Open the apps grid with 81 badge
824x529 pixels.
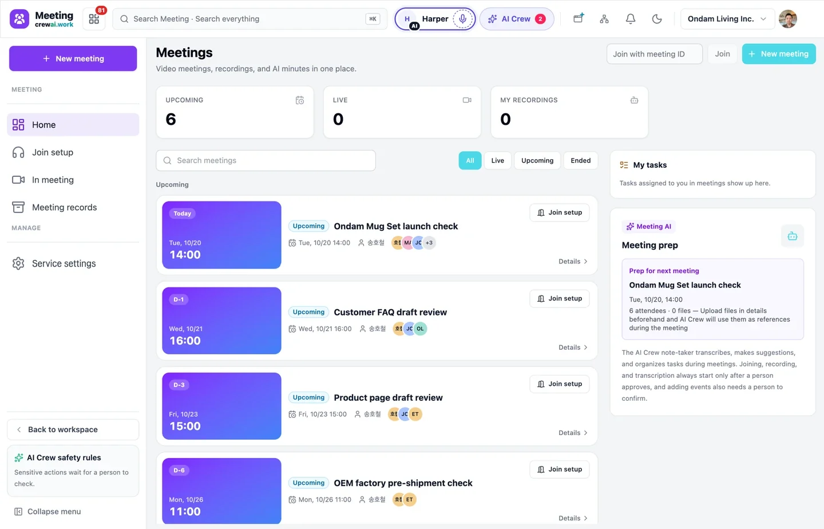94,19
